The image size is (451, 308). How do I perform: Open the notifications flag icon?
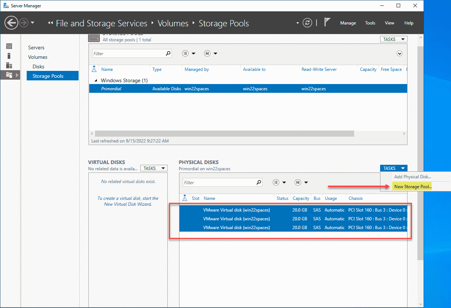327,23
